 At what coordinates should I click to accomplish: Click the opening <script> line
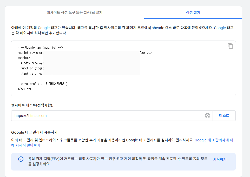click(x=24, y=58)
